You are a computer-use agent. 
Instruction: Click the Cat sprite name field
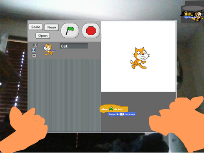pos(74,46)
